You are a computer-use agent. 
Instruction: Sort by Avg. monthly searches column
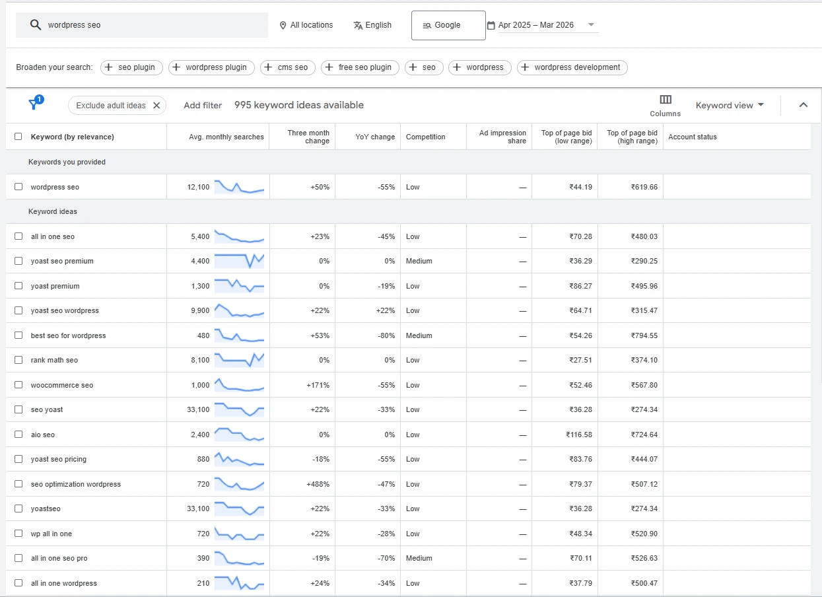[x=226, y=137]
